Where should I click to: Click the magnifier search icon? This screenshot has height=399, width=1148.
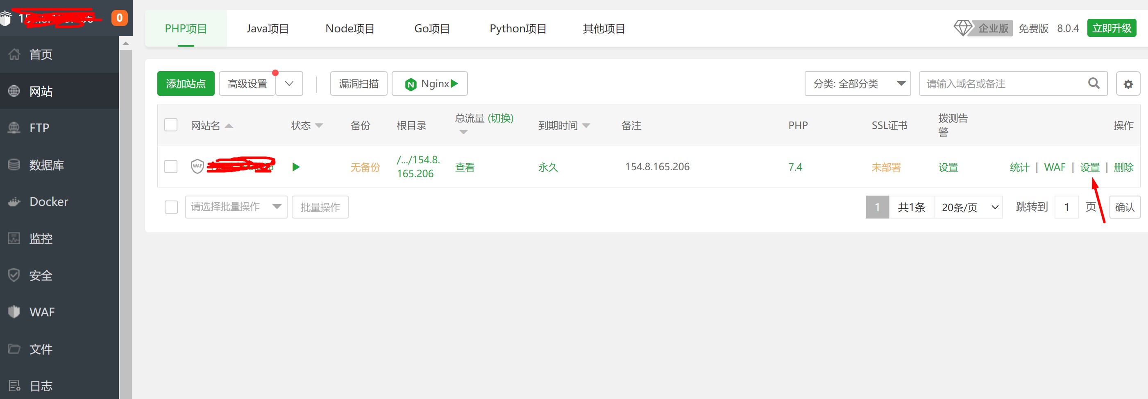(x=1094, y=83)
